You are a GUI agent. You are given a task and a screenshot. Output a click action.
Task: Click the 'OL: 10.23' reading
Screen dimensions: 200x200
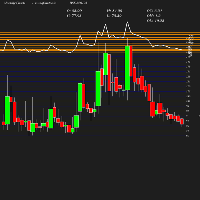pos(156,21)
